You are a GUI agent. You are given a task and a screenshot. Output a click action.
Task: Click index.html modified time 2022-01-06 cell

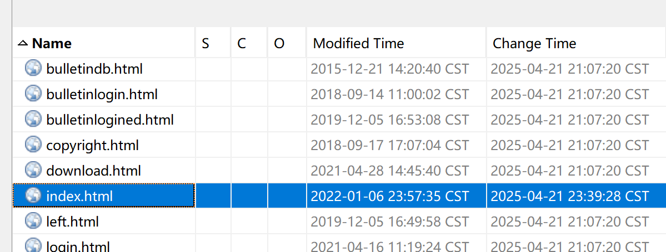389,196
